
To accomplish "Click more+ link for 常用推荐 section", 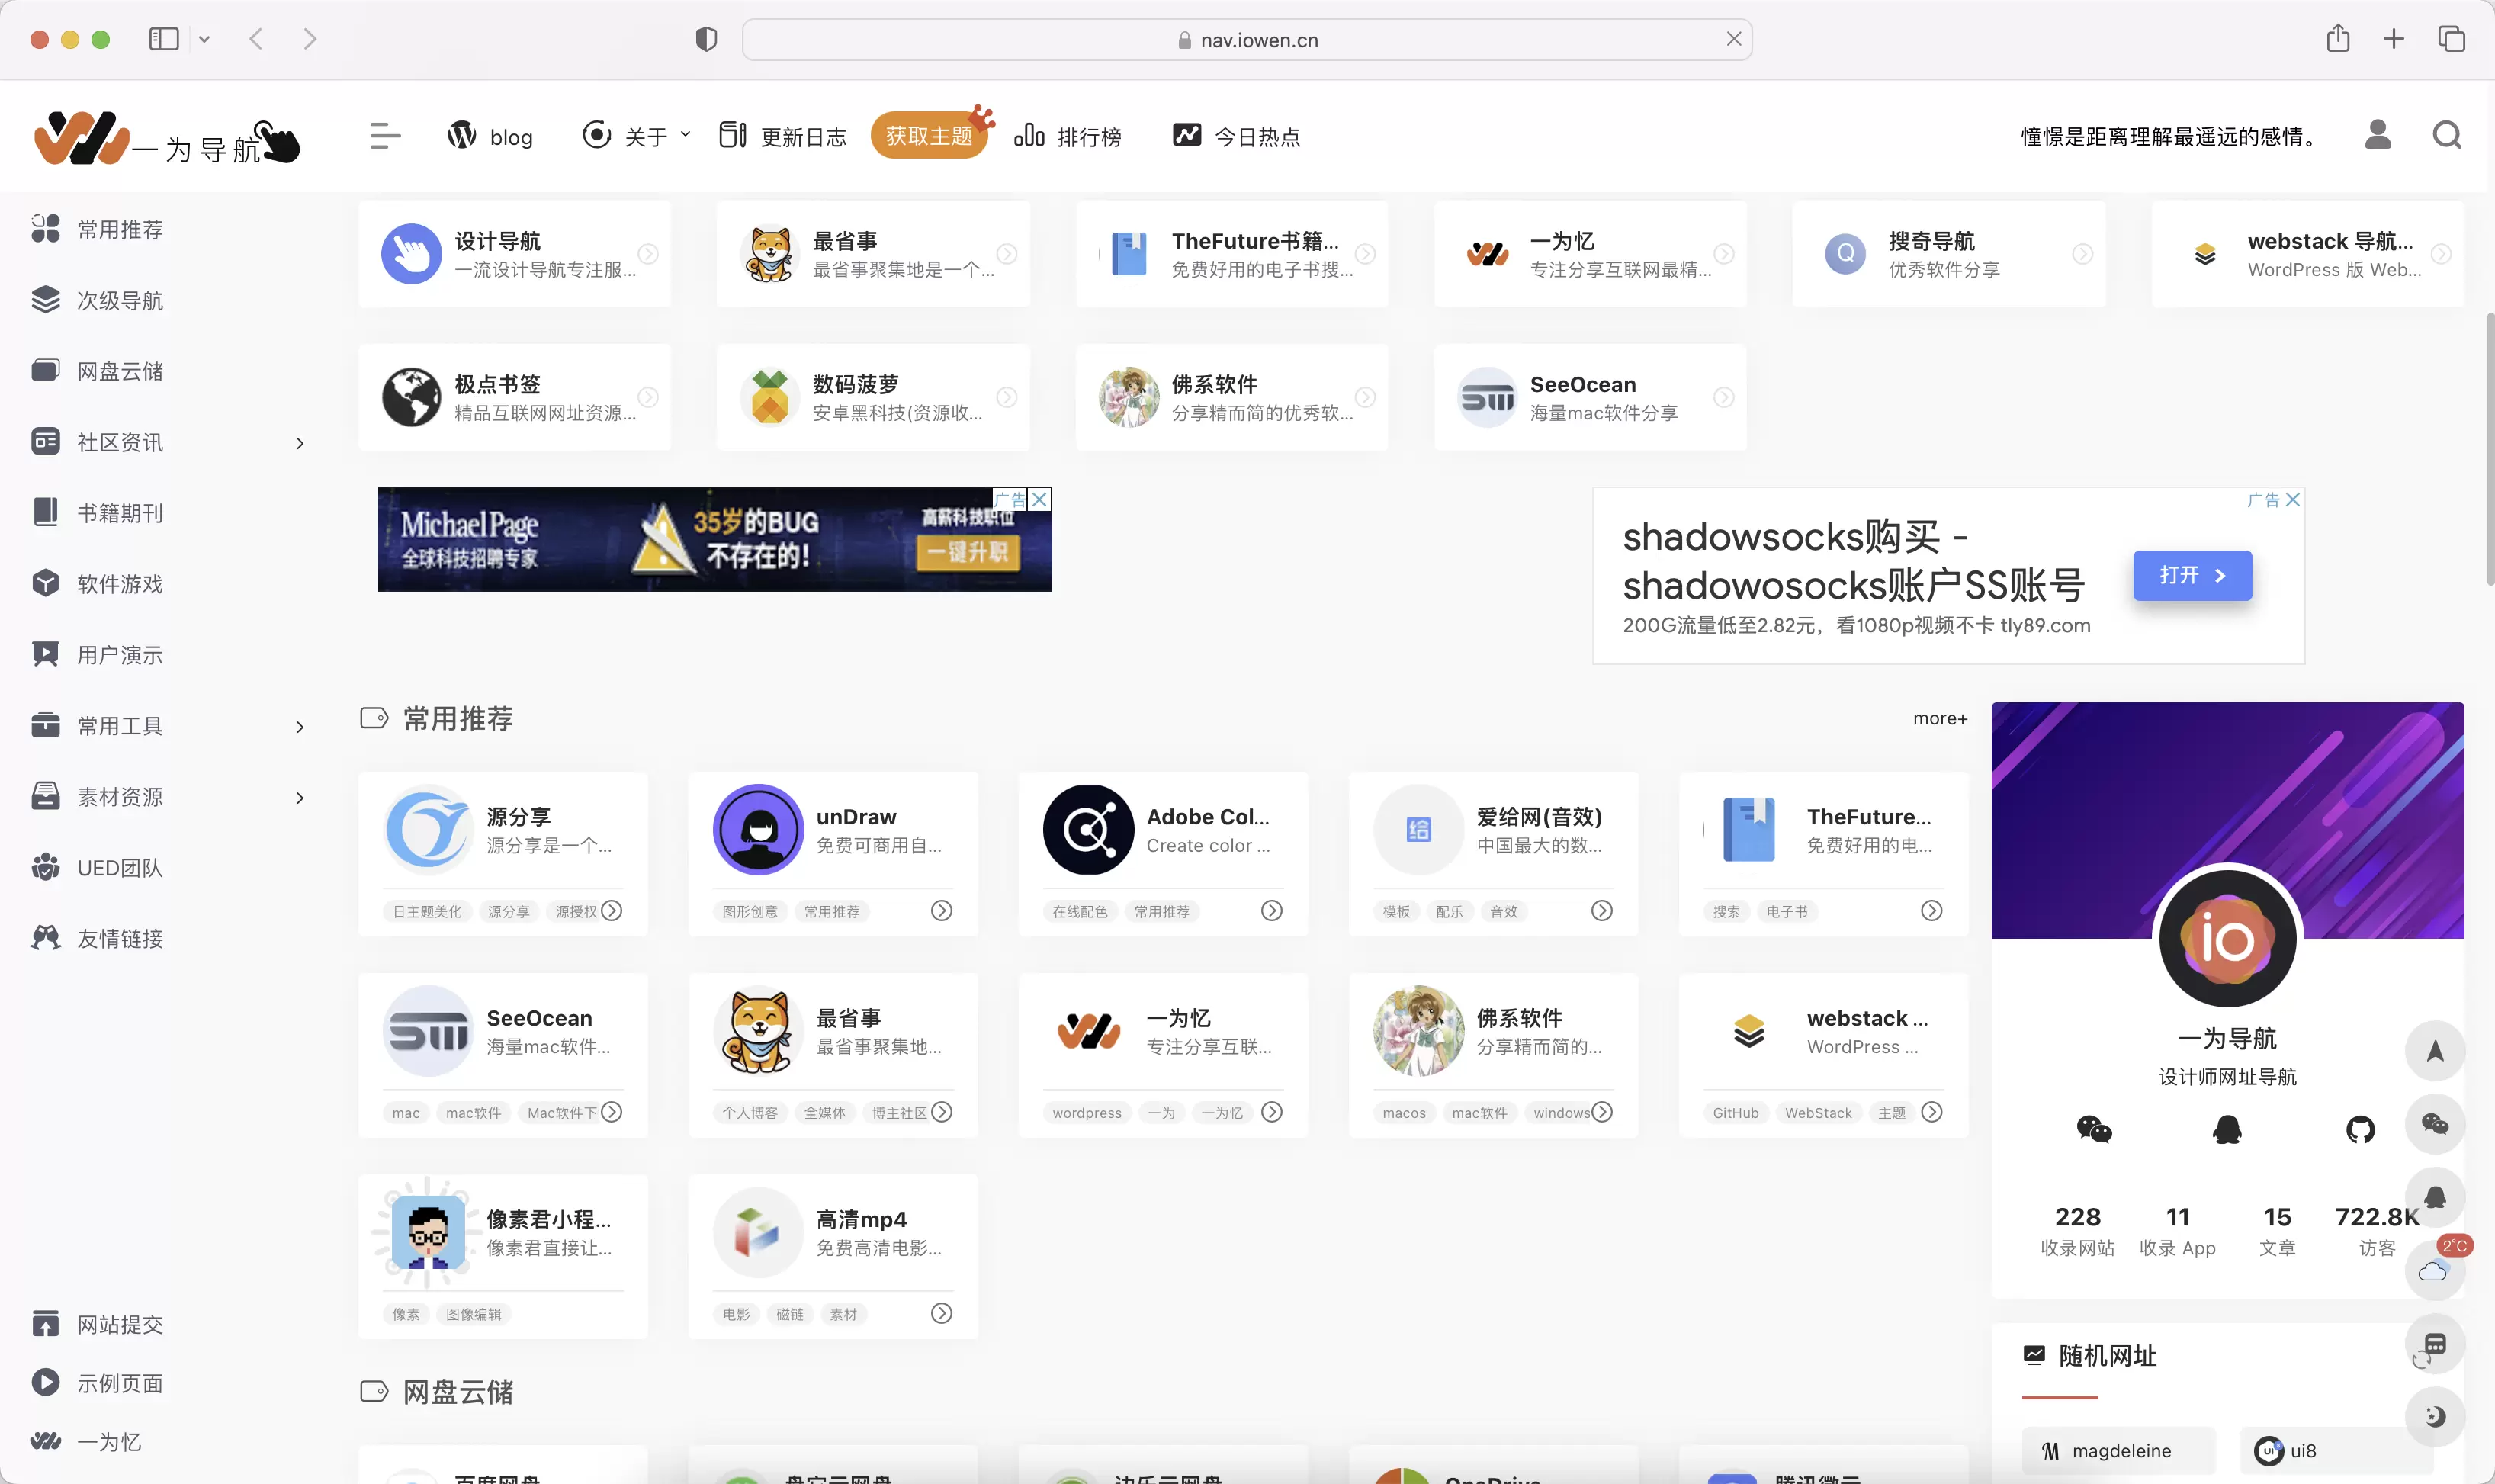I will pos(1939,718).
